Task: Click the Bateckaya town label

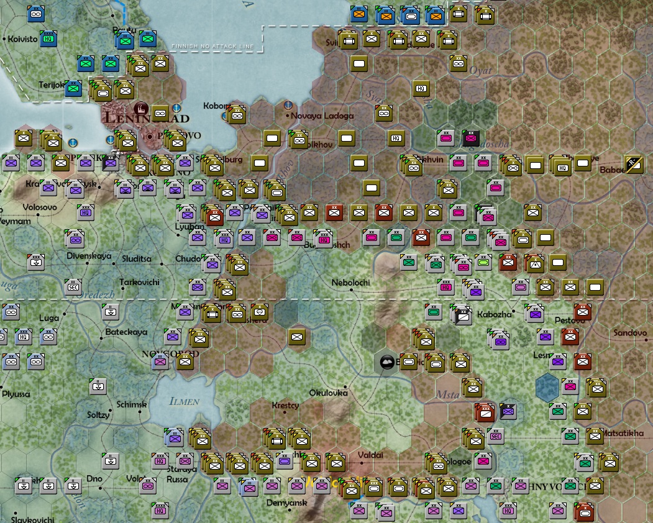Action: click(126, 332)
